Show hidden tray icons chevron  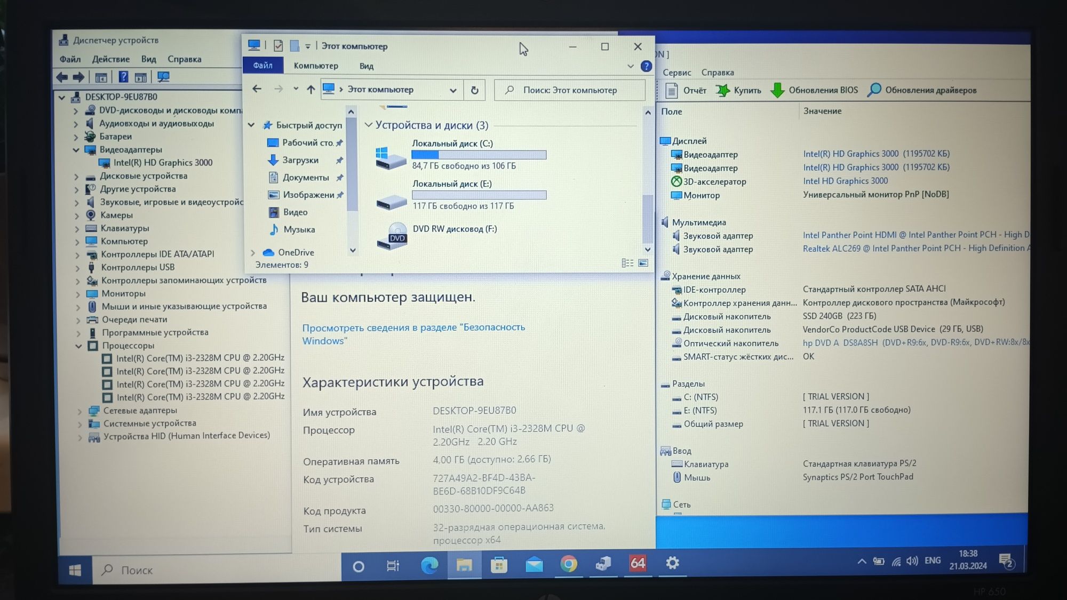click(x=862, y=561)
